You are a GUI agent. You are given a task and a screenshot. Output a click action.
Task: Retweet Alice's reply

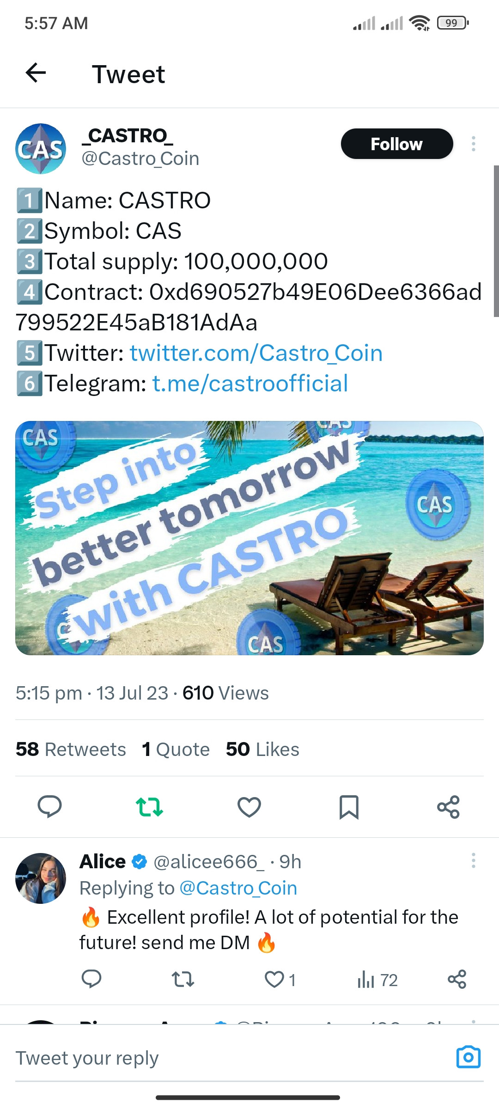(183, 979)
